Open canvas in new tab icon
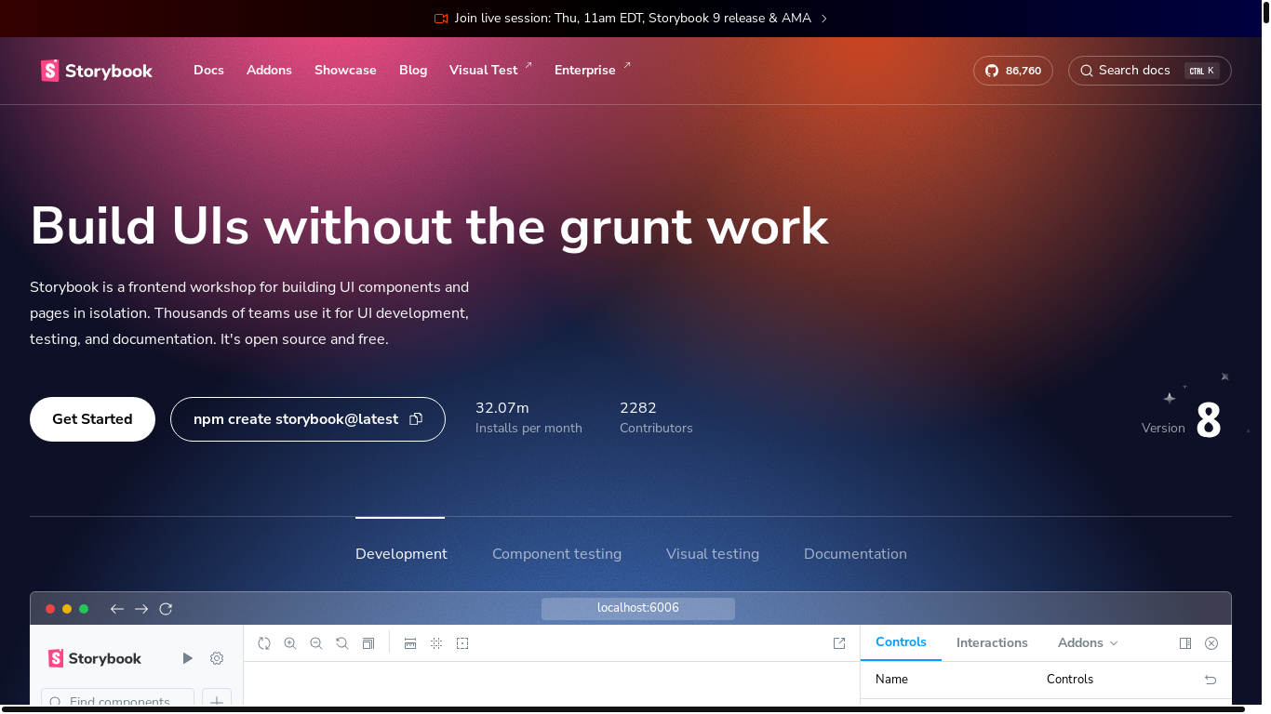Viewport: 1271px width, 714px height. pos(839,643)
